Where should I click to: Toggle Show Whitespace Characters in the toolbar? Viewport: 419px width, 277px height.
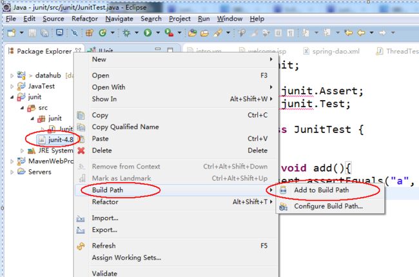[x=291, y=33]
